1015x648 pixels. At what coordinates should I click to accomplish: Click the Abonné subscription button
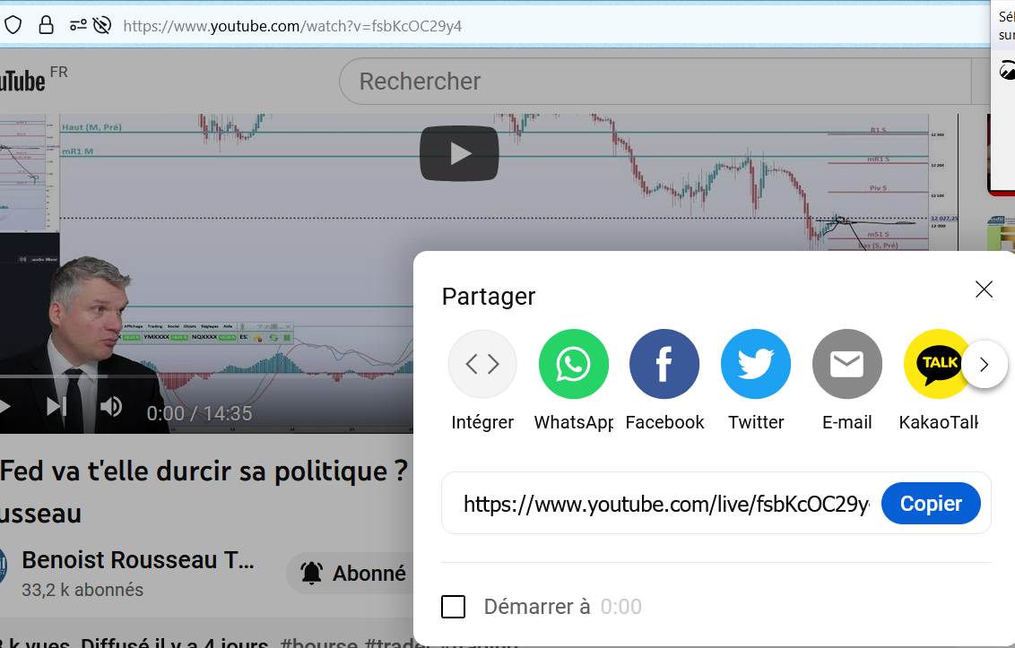351,573
